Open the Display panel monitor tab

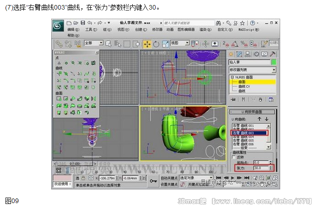264,54
